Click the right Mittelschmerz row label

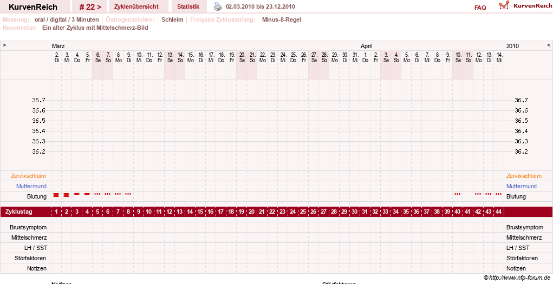[524, 237]
